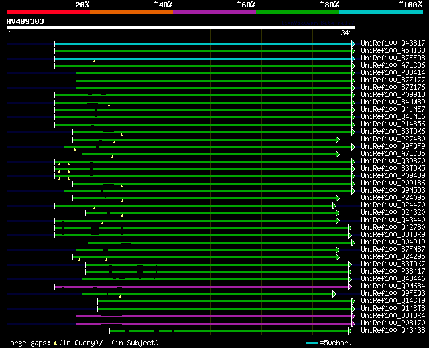Click the Large gaps legend text
Viewport: 429px width, 348px height.
[28, 343]
